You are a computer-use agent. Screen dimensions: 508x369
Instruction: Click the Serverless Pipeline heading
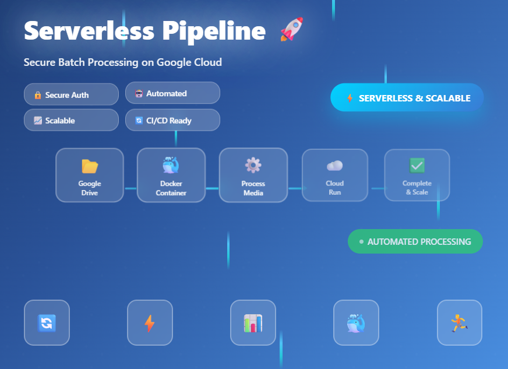pos(145,31)
